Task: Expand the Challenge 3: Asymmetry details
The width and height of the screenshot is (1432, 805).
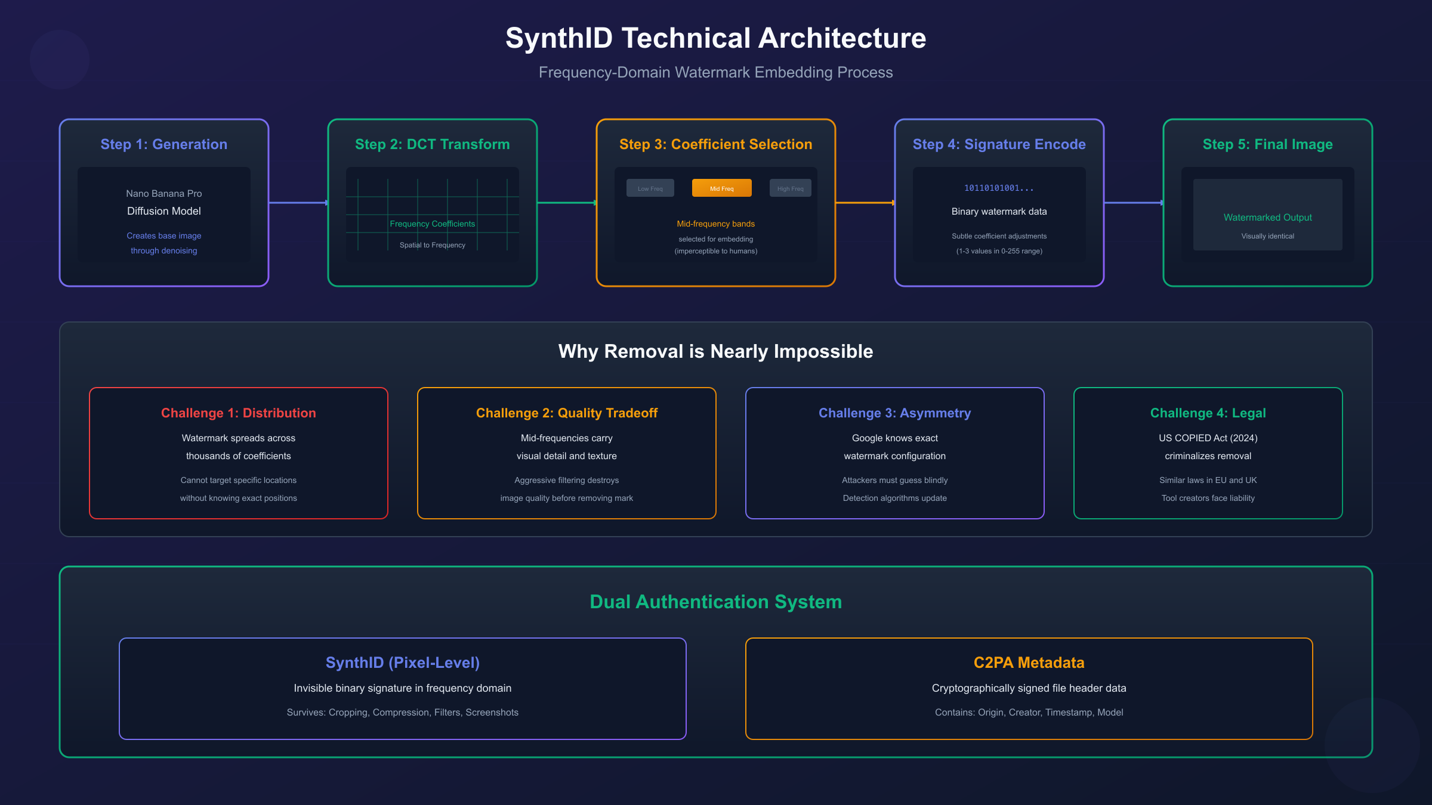Action: click(x=894, y=413)
